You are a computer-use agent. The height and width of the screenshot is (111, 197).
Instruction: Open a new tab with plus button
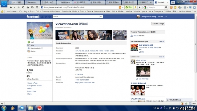point(173,2)
